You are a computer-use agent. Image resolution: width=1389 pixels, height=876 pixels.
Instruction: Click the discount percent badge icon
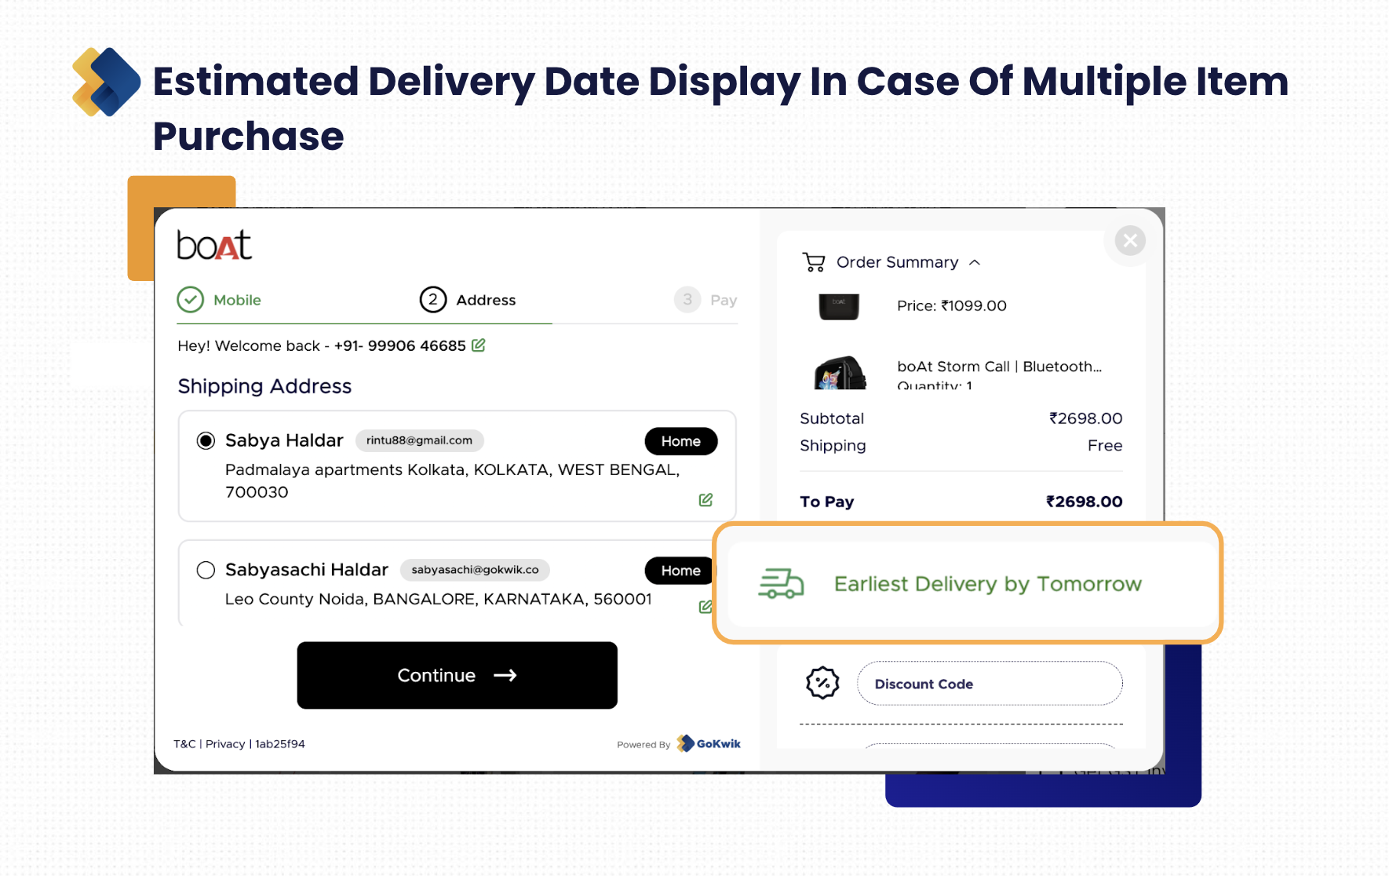(x=822, y=683)
